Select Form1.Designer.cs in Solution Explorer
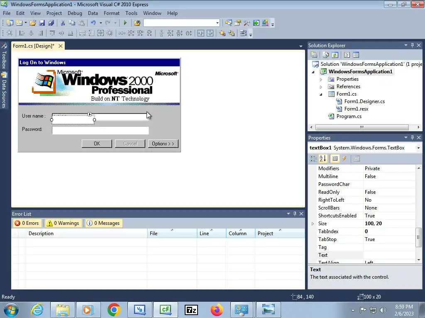Viewport: 425px width, 318px height. tap(364, 101)
